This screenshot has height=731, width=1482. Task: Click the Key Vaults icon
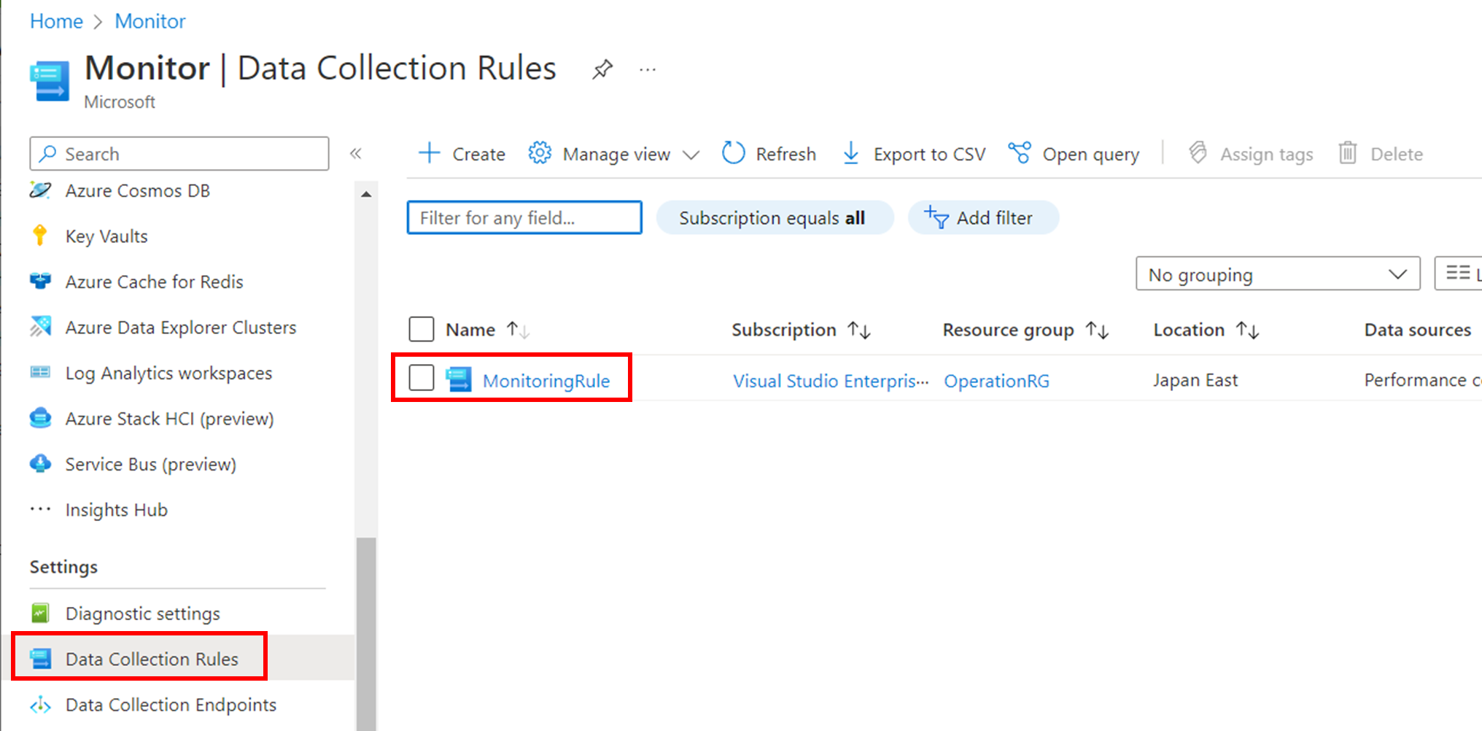click(42, 236)
